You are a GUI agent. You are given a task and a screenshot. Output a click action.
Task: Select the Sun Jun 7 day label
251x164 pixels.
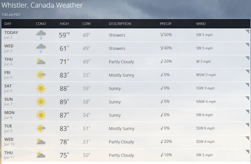[9, 101]
